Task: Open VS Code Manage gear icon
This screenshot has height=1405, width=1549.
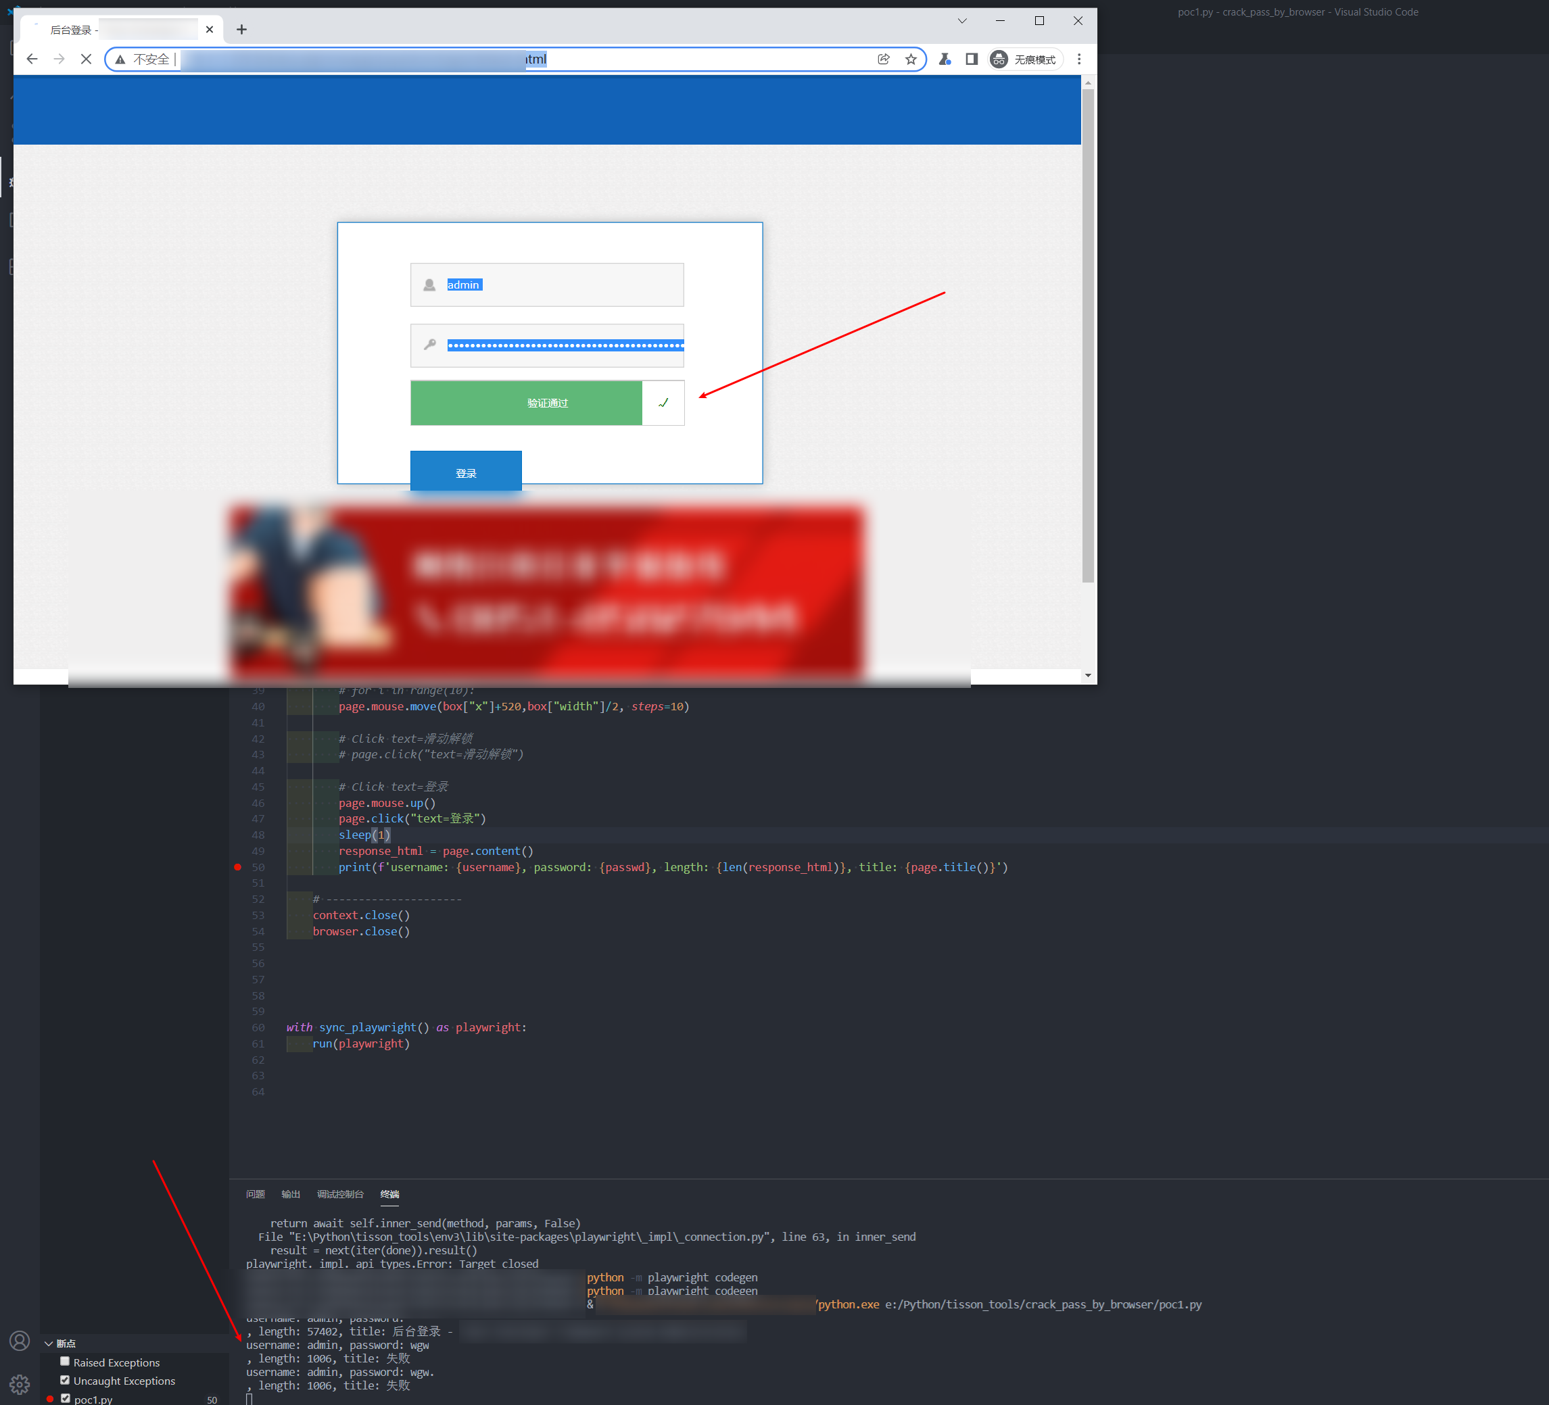Action: [20, 1384]
